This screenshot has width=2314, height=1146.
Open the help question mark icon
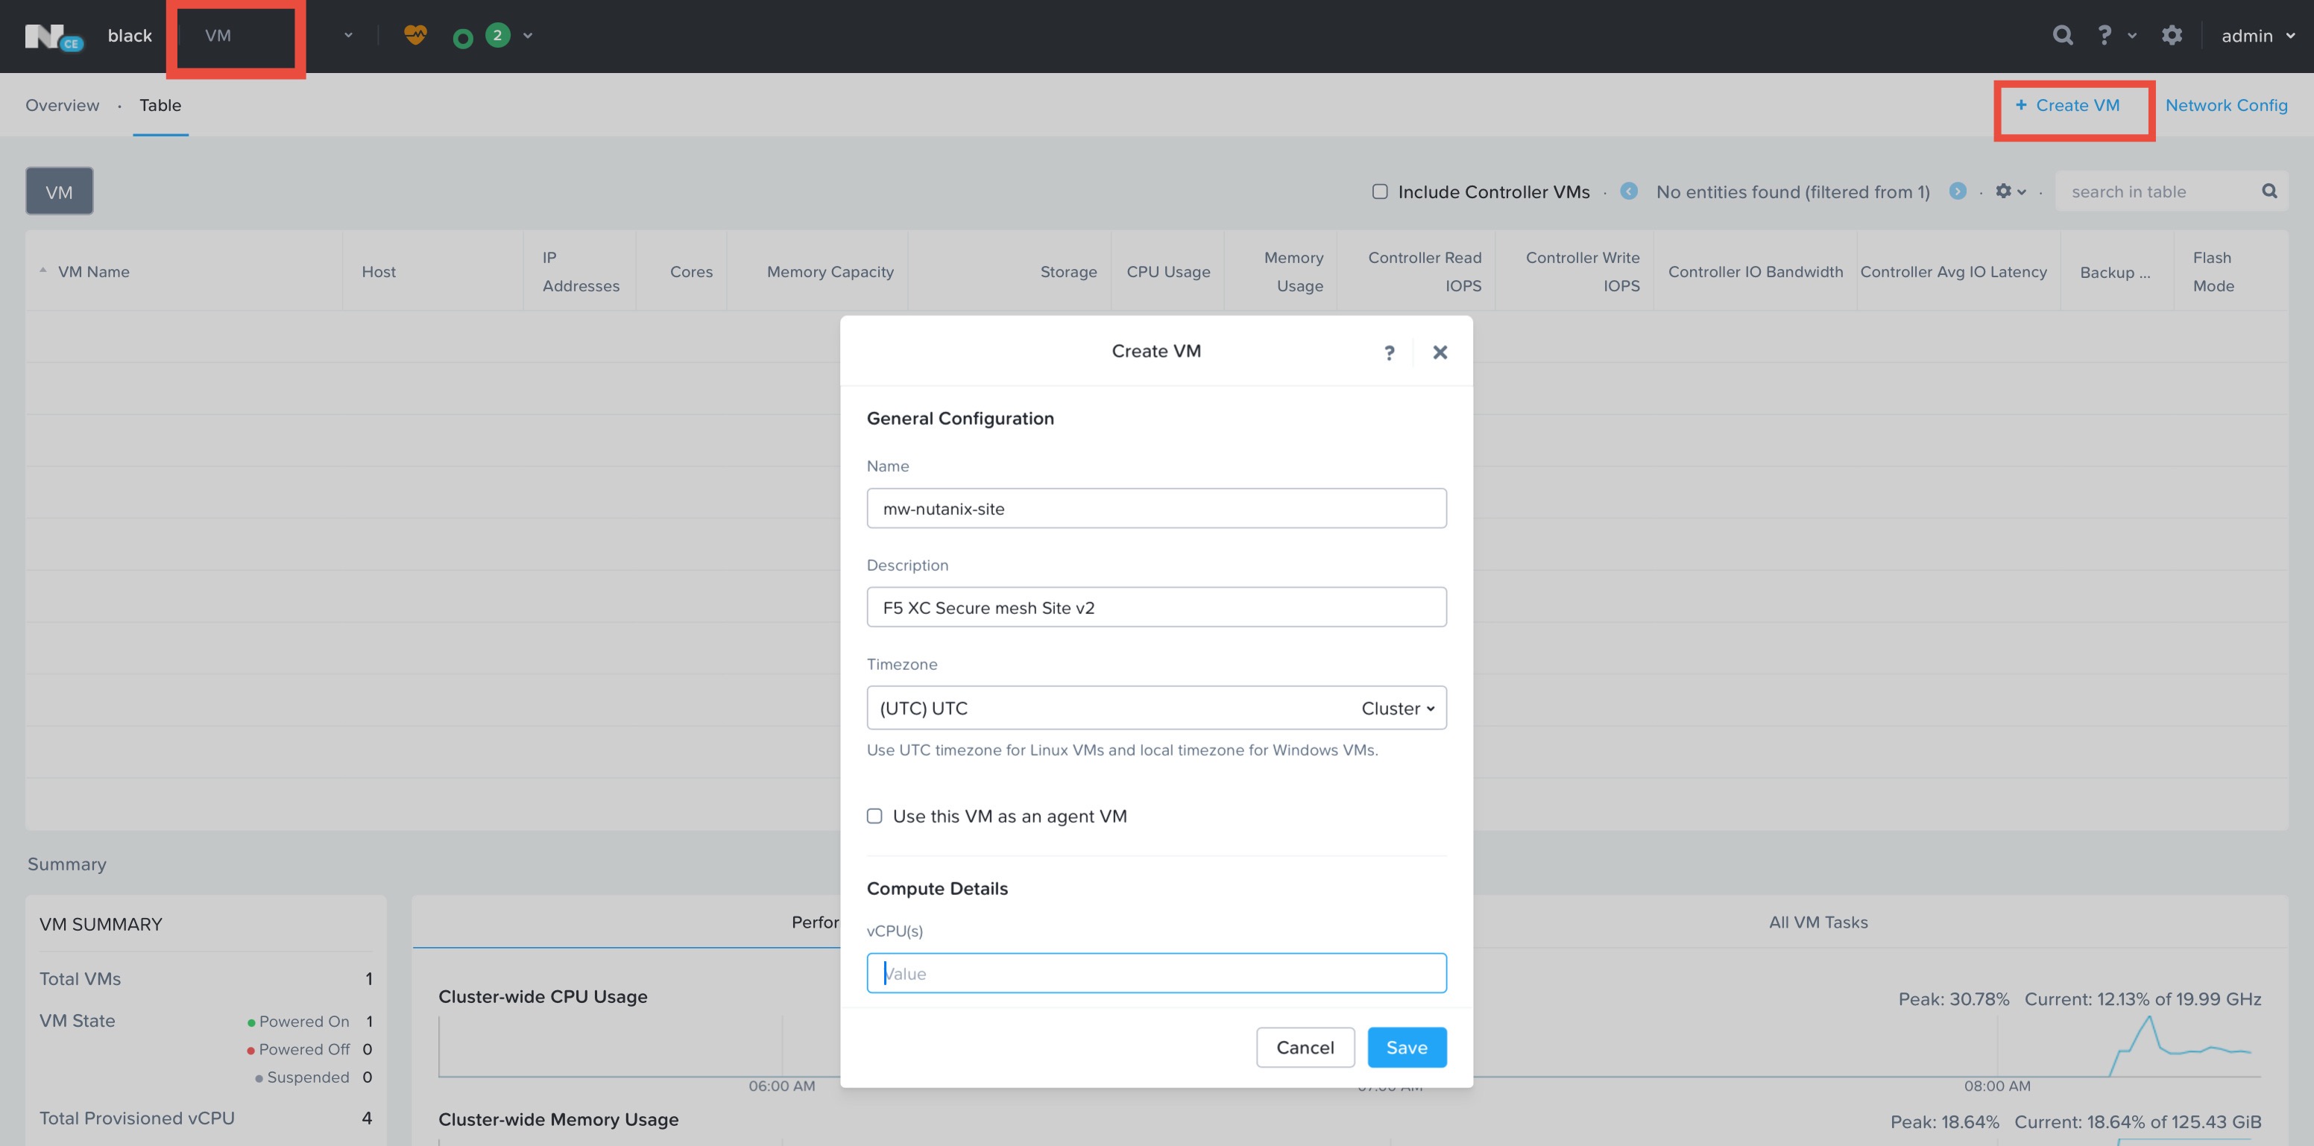(x=2103, y=35)
